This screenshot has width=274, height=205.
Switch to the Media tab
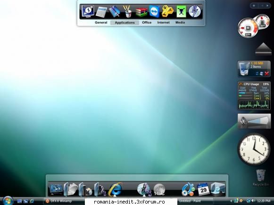[180, 23]
